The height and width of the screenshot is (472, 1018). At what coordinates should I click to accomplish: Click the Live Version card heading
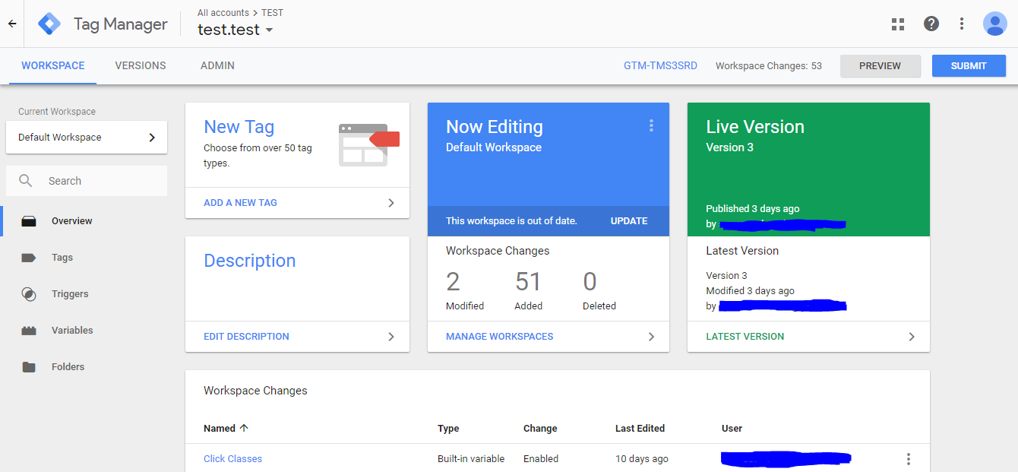[x=755, y=127]
